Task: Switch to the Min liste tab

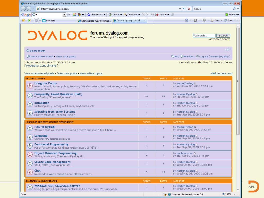Action: [x=59, y=21]
